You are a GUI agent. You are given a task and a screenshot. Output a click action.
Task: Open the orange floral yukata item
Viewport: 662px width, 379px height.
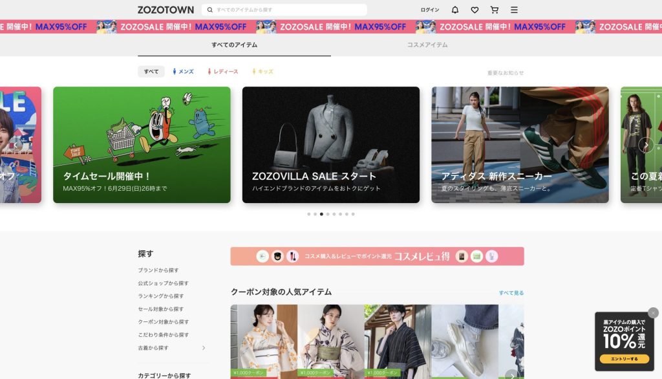pos(264,341)
